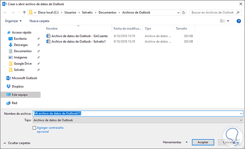Collapse folders with Ocultar carpetas

pos(17,143)
